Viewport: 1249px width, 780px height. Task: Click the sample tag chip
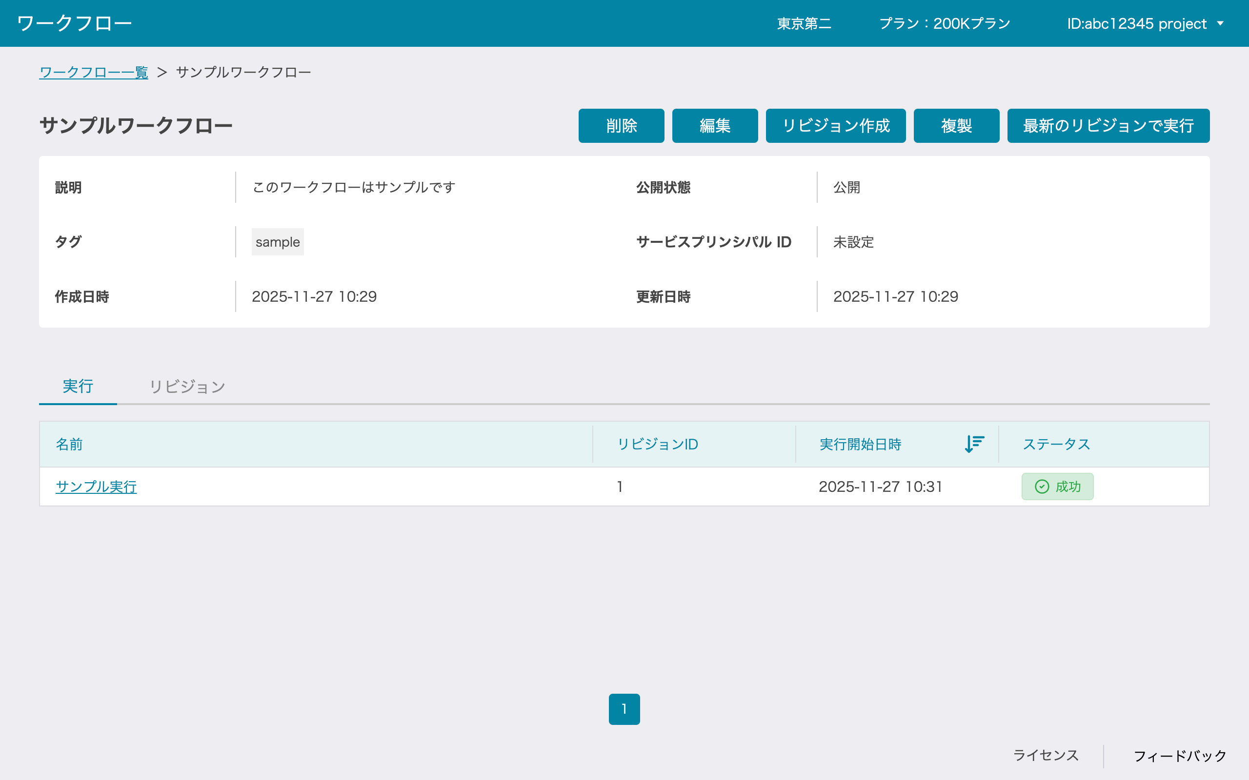click(278, 242)
